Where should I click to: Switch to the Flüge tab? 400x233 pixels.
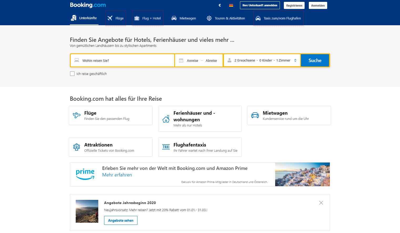(116, 18)
